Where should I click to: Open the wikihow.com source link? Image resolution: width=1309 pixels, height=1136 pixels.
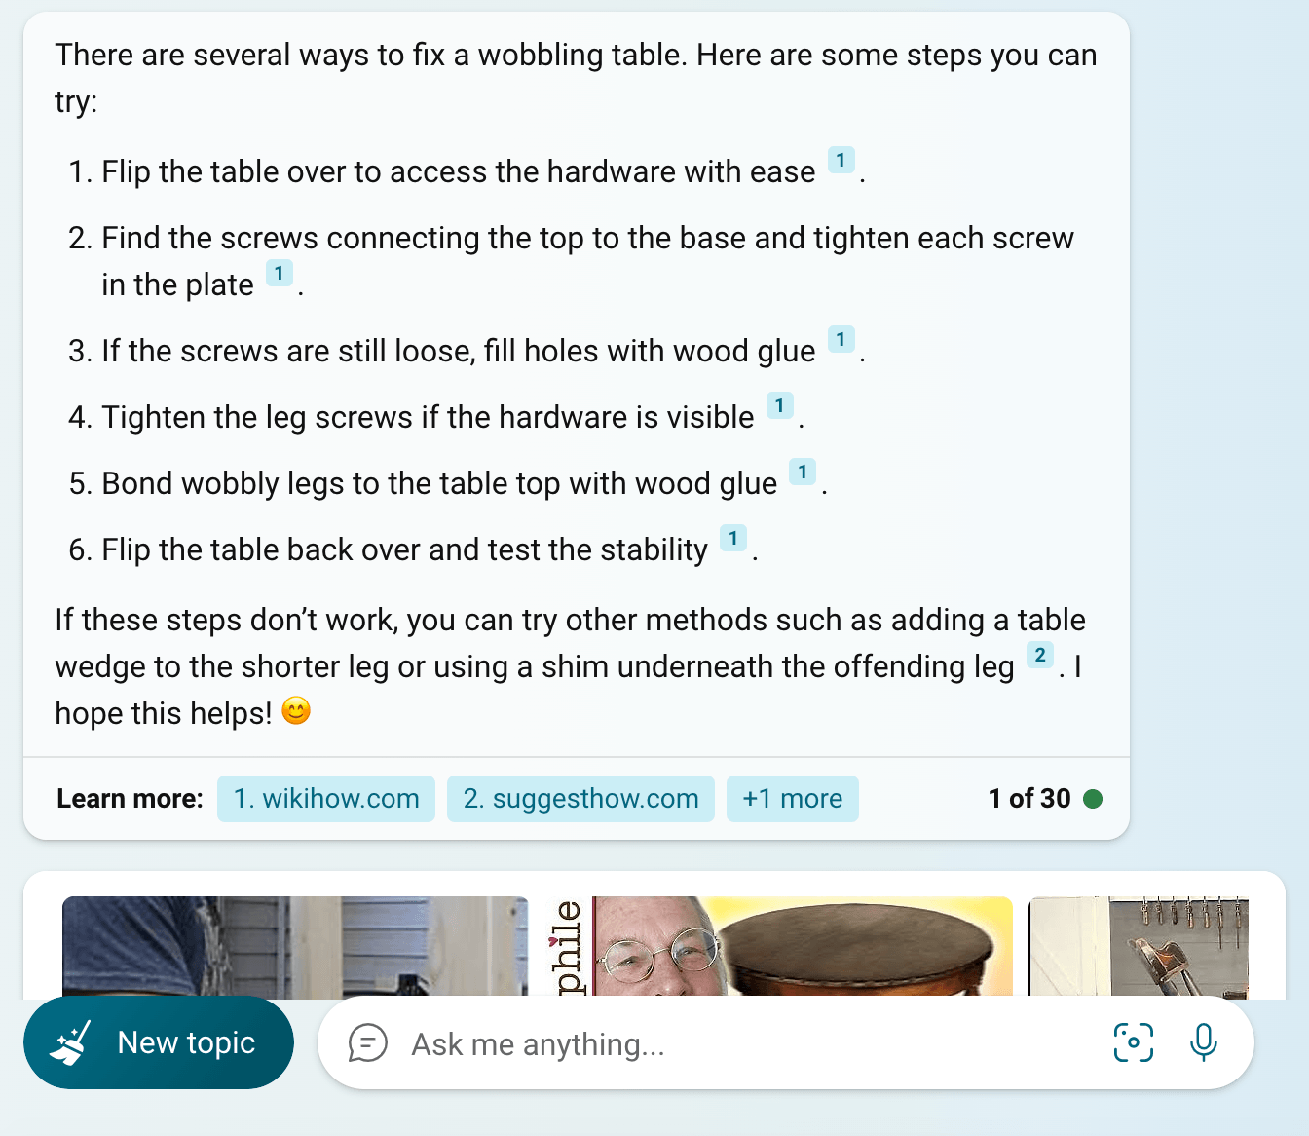pos(326,799)
